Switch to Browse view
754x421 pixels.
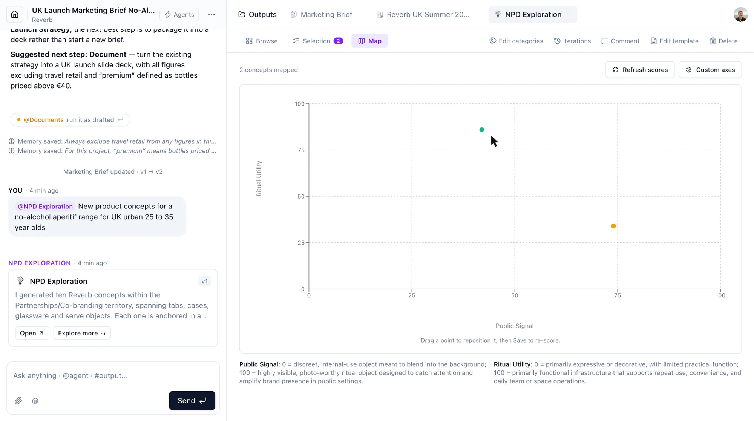coord(262,41)
